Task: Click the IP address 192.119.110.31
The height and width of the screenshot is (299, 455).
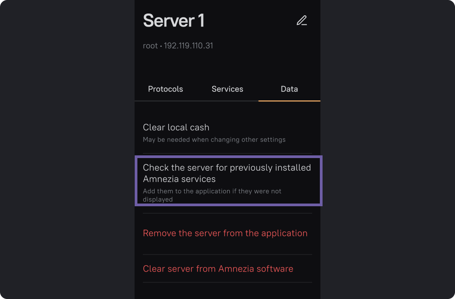Action: coord(188,46)
